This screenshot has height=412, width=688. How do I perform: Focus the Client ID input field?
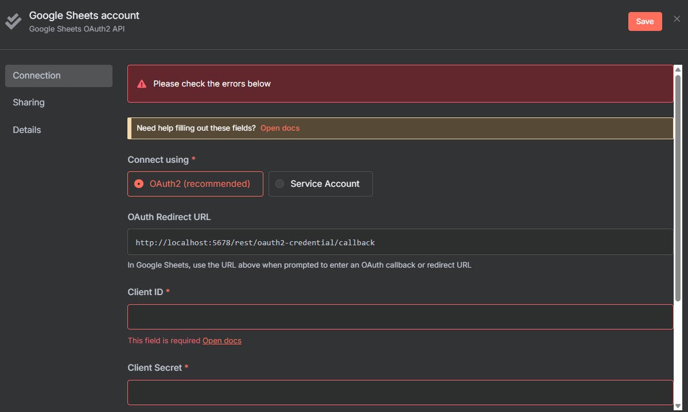[x=400, y=317]
